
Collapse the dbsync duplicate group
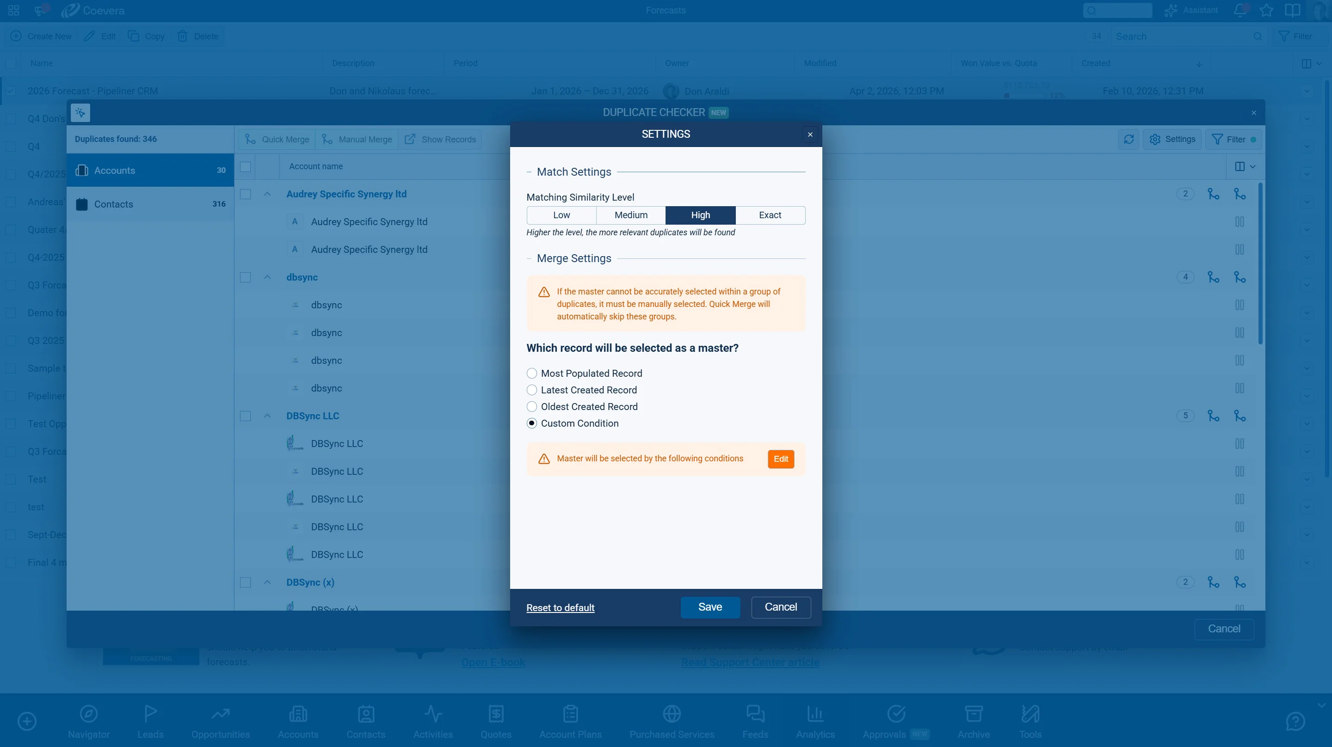(x=267, y=277)
